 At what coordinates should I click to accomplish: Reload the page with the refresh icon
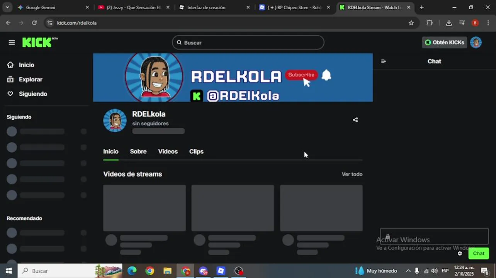pos(34,23)
